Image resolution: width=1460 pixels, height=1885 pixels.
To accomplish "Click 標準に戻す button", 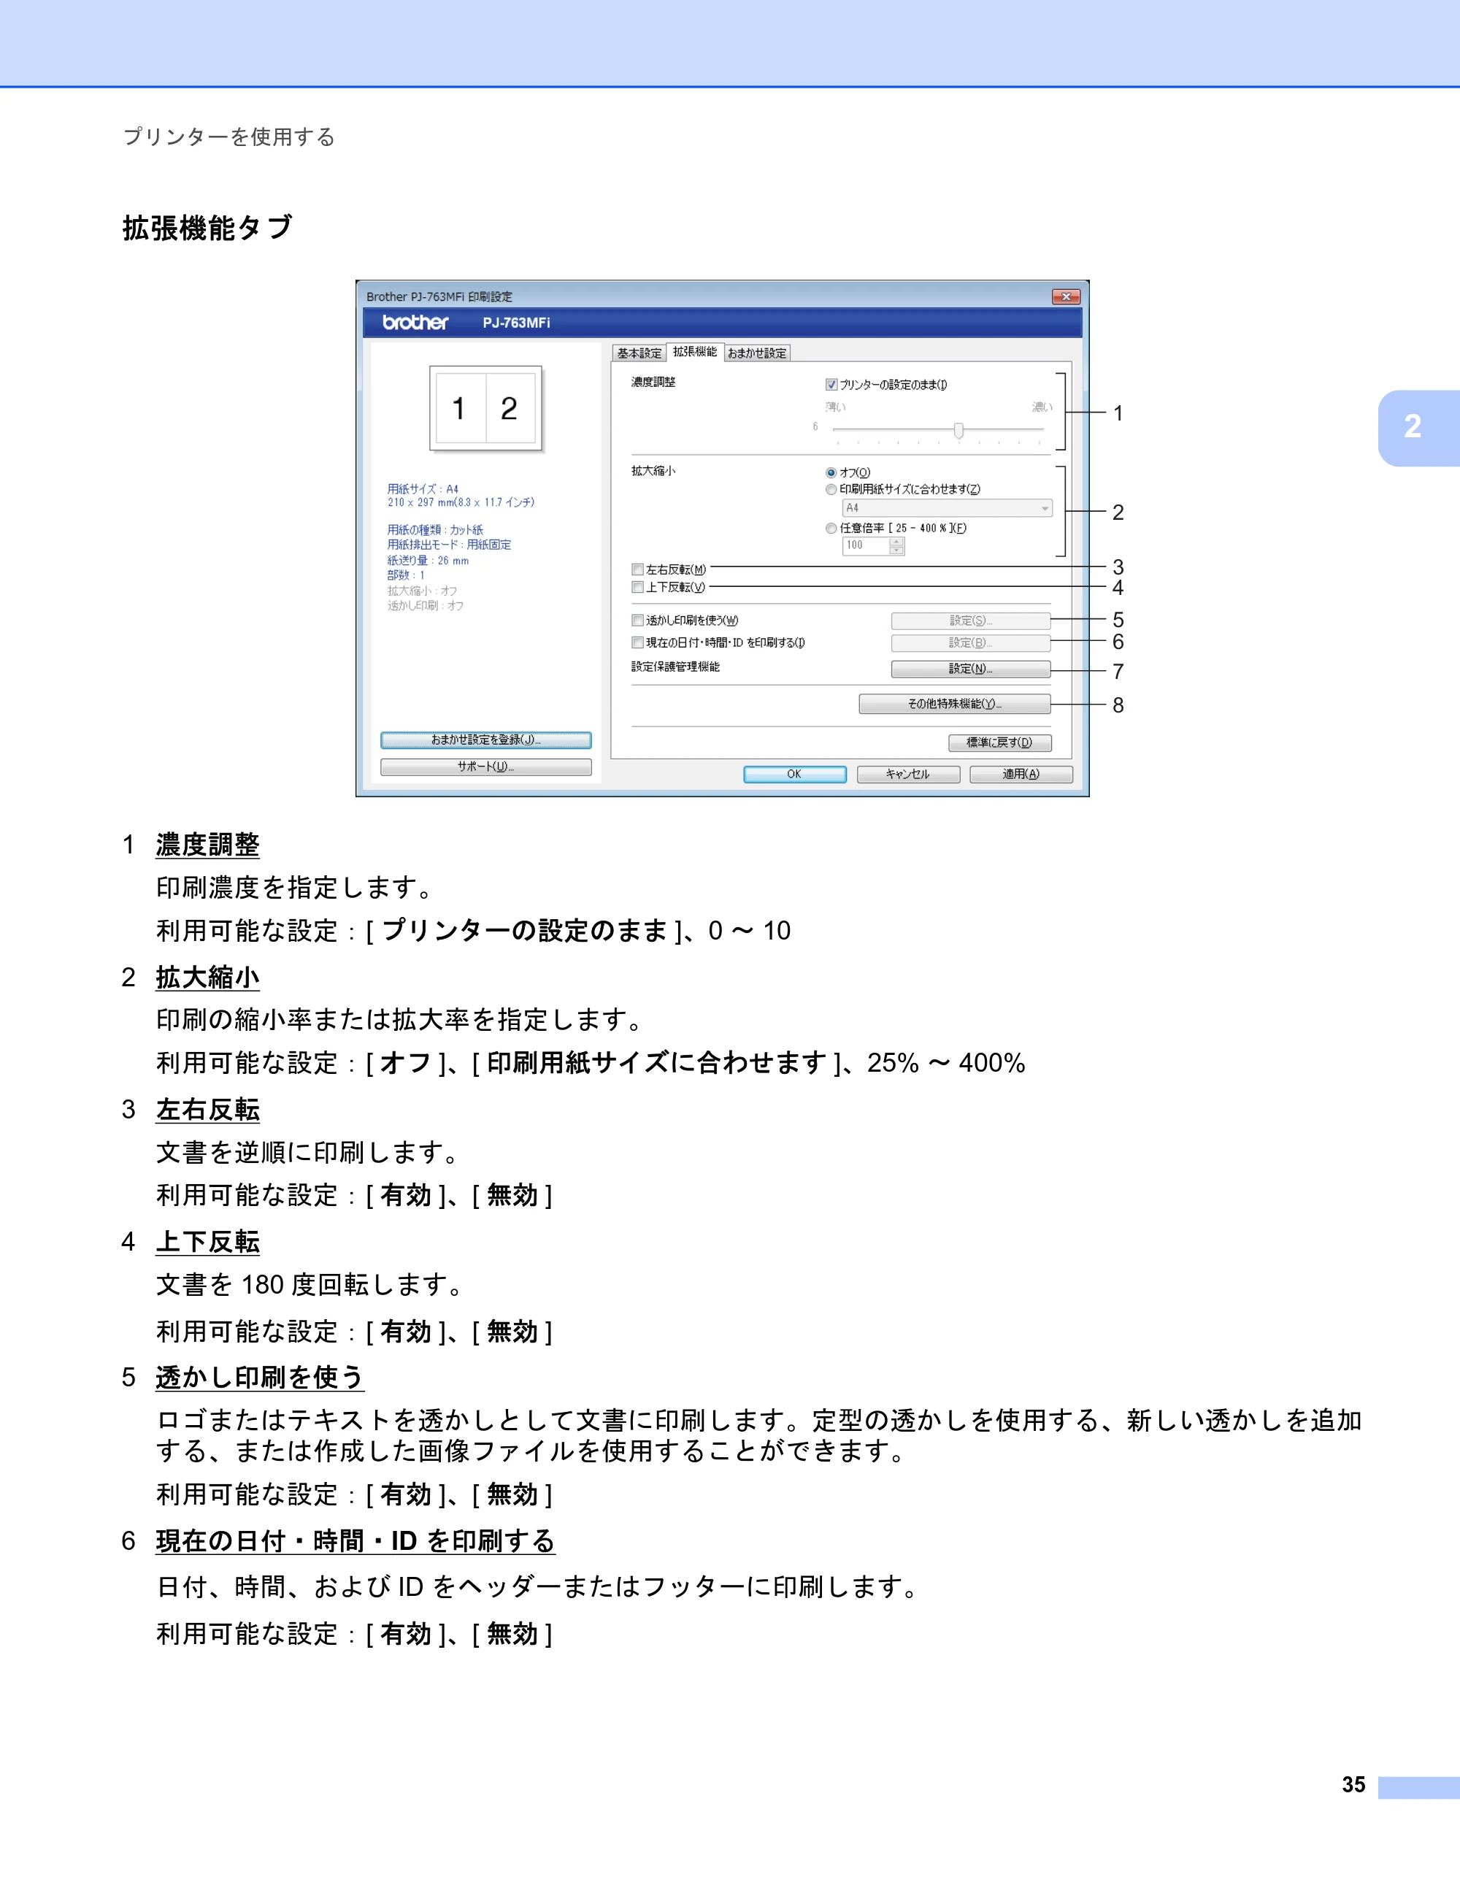I will 999,743.
